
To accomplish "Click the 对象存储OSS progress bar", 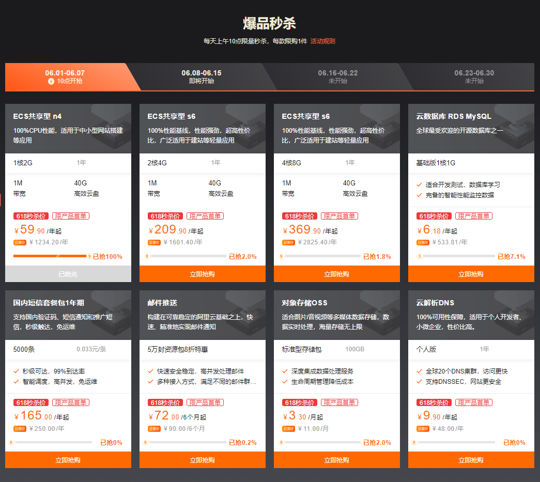I will (x=321, y=442).
